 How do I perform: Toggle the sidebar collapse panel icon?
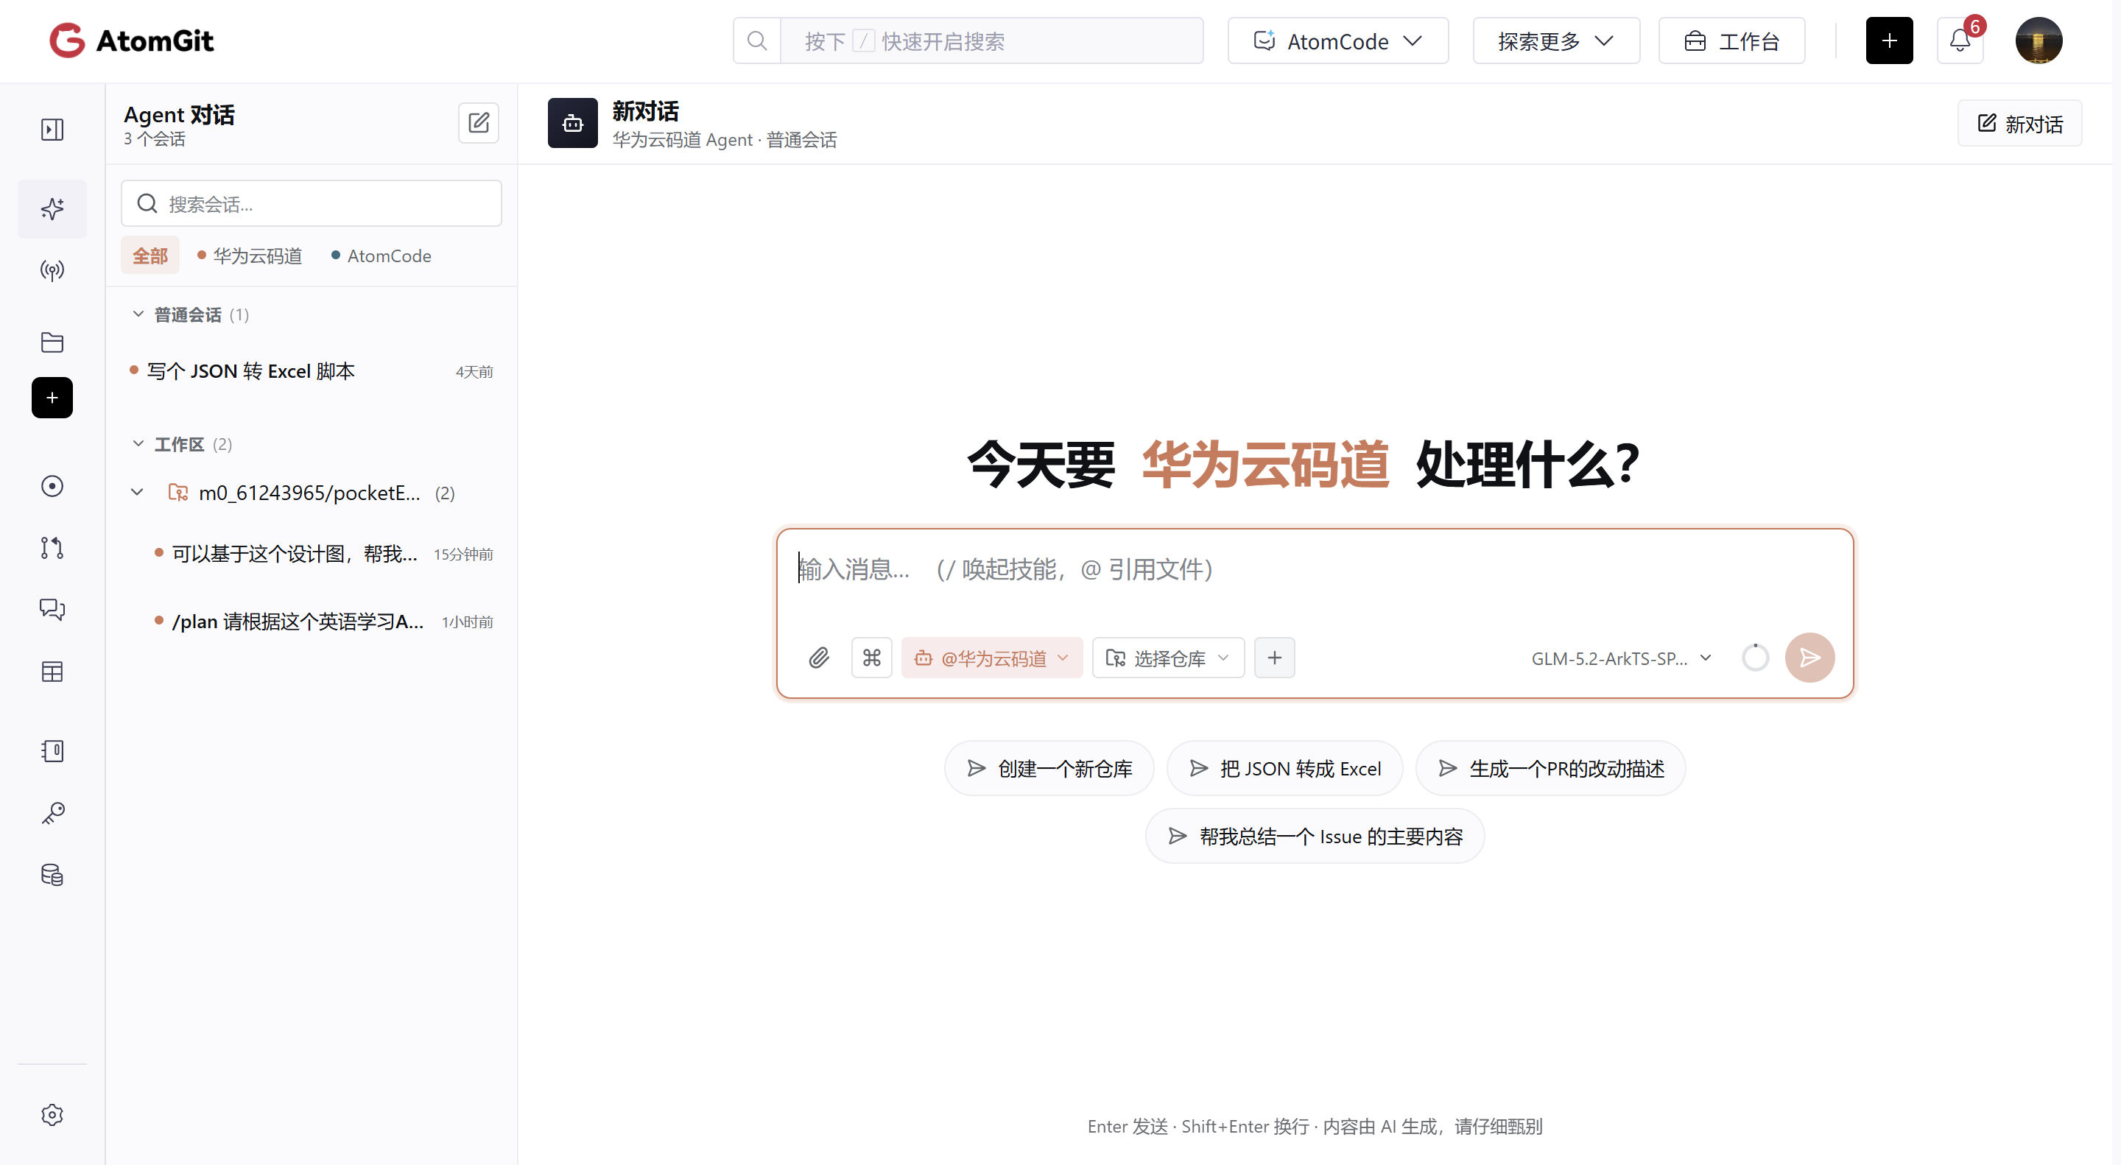coord(52,130)
